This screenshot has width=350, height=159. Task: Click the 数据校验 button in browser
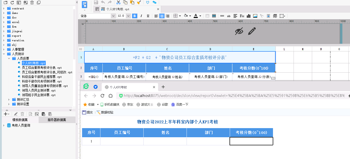105,112
